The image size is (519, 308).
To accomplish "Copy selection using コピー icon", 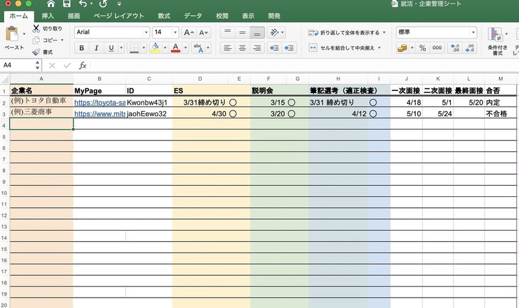I will (x=36, y=40).
